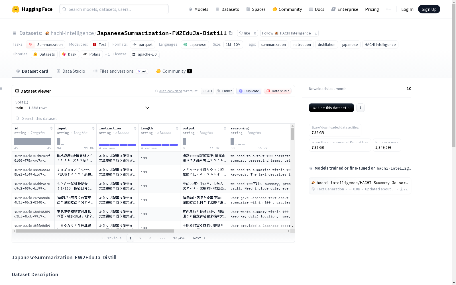Viewport: 456px width, 285px height.
Task: Click the Datasets breadcrumb link
Action: coord(30,33)
